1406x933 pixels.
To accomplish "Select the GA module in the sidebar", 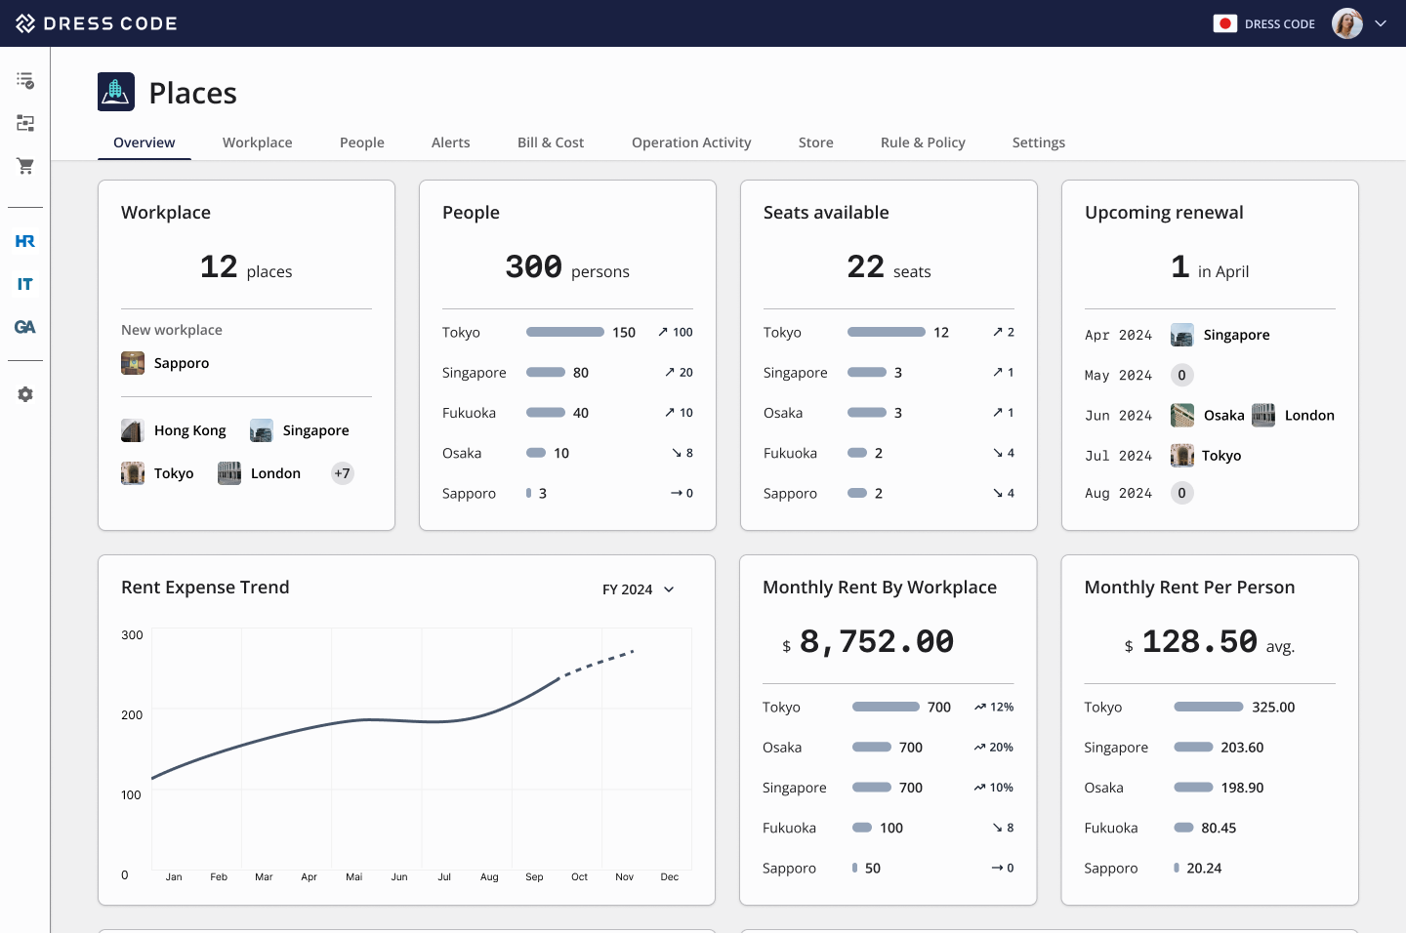I will [x=24, y=327].
